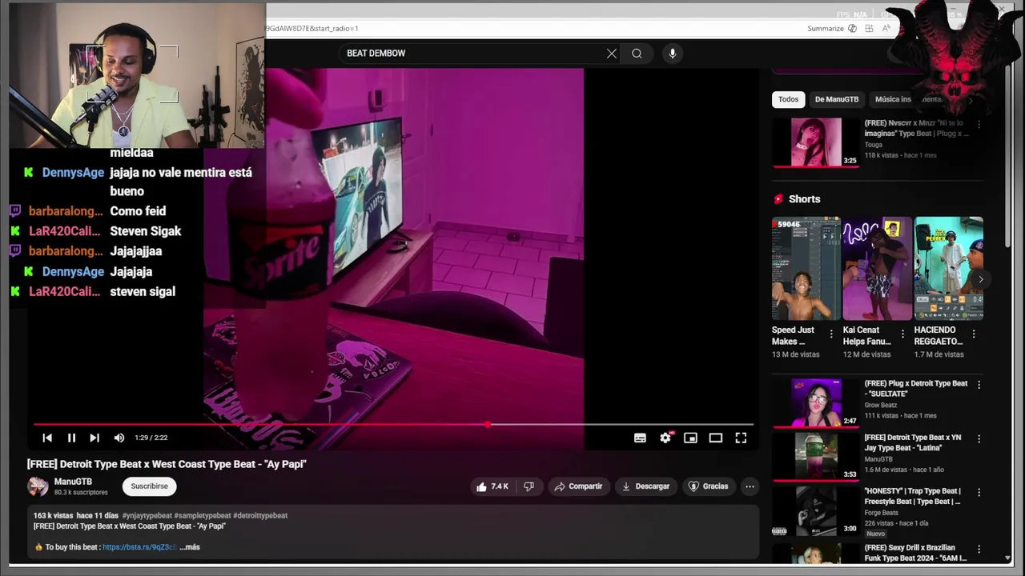Select the De ManuGTB filter chip
The width and height of the screenshot is (1025, 576).
(837, 99)
